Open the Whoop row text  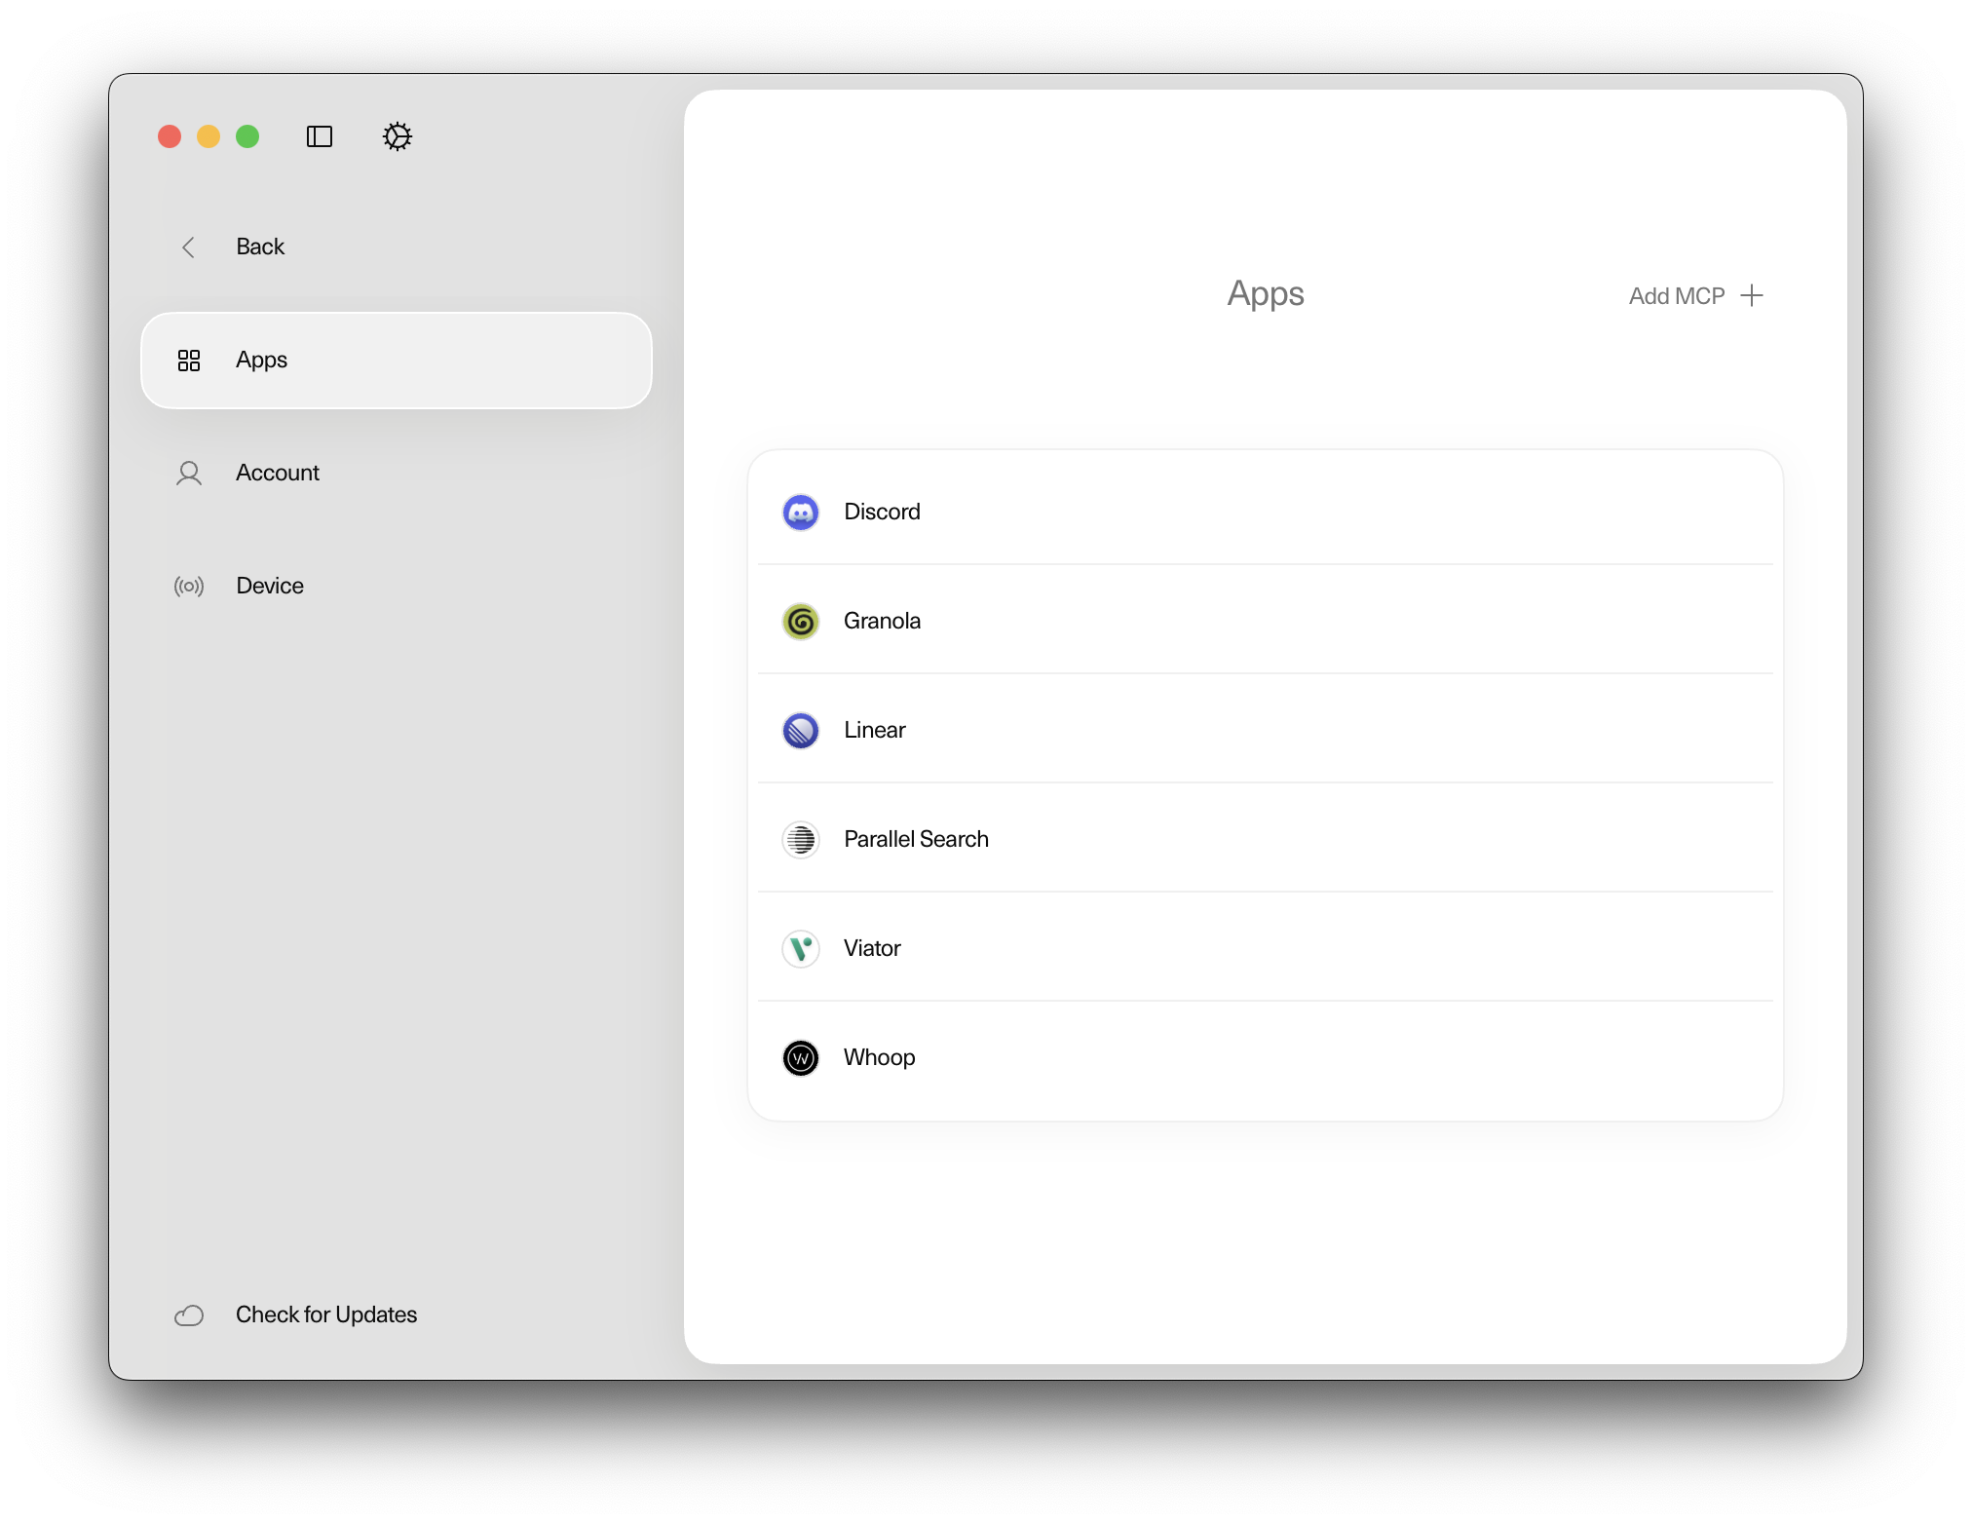(x=879, y=1057)
